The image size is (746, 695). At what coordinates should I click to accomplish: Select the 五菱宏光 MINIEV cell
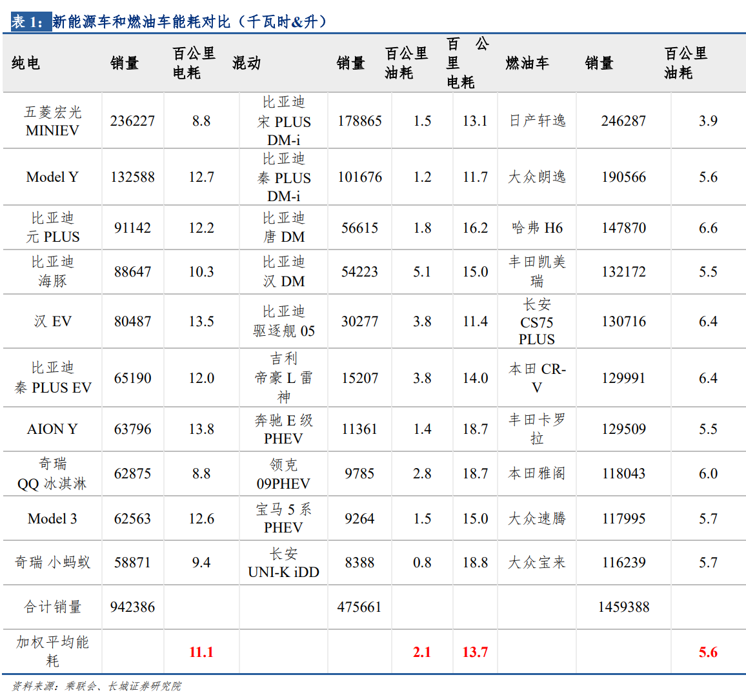(52, 121)
